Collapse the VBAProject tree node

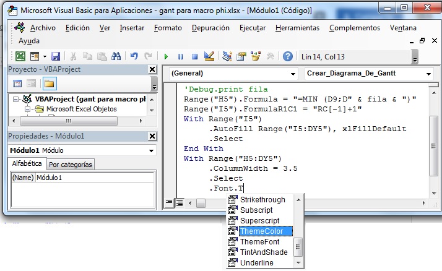coord(16,99)
